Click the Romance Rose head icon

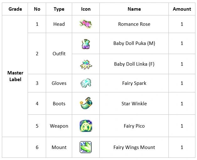click(x=86, y=24)
